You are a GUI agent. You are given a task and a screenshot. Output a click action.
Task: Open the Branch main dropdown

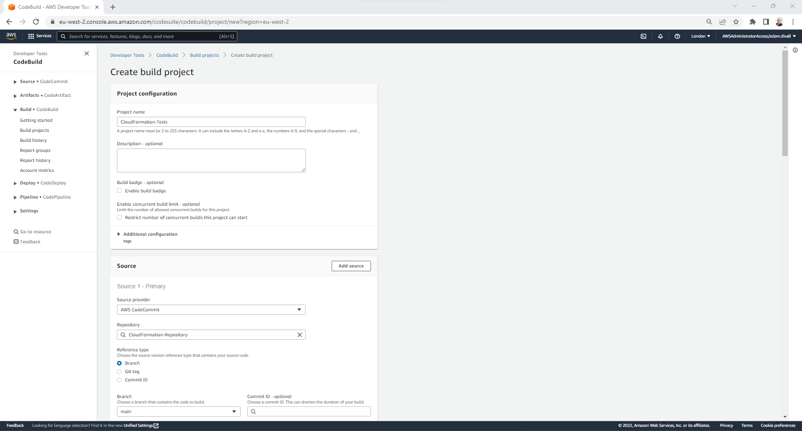(179, 411)
